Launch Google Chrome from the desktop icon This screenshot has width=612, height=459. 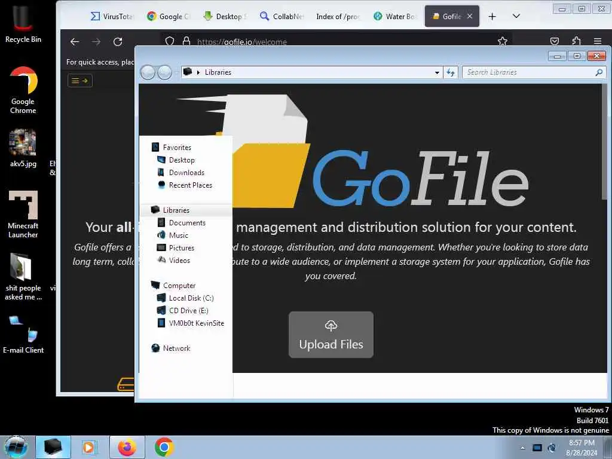point(23,91)
